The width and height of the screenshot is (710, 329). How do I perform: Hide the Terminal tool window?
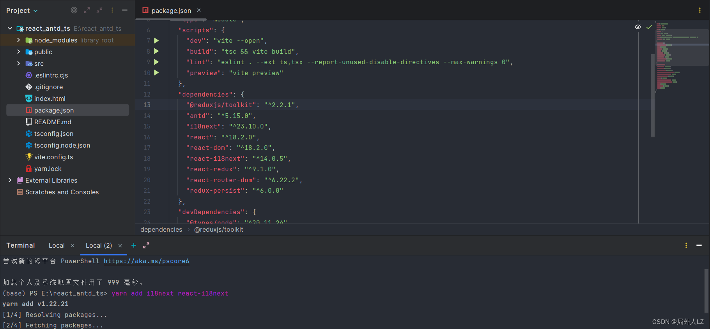click(x=699, y=245)
